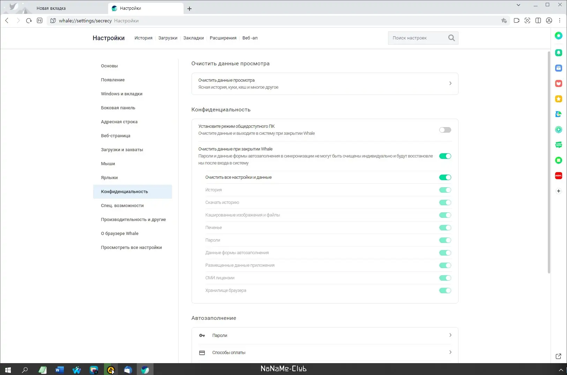
Task: Toggle the СМИ лицензии switch
Action: pyautogui.click(x=445, y=278)
